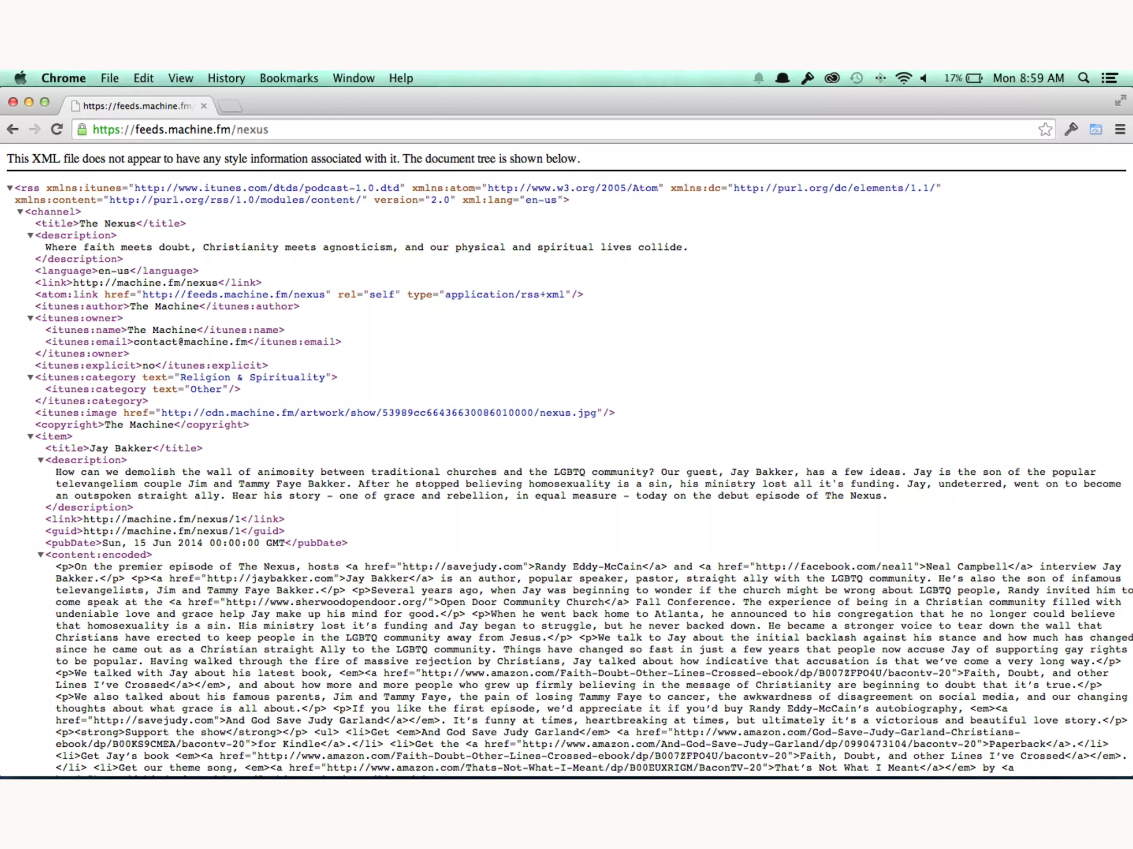This screenshot has height=849, width=1133.
Task: Go back with the back arrow
Action: [x=13, y=129]
